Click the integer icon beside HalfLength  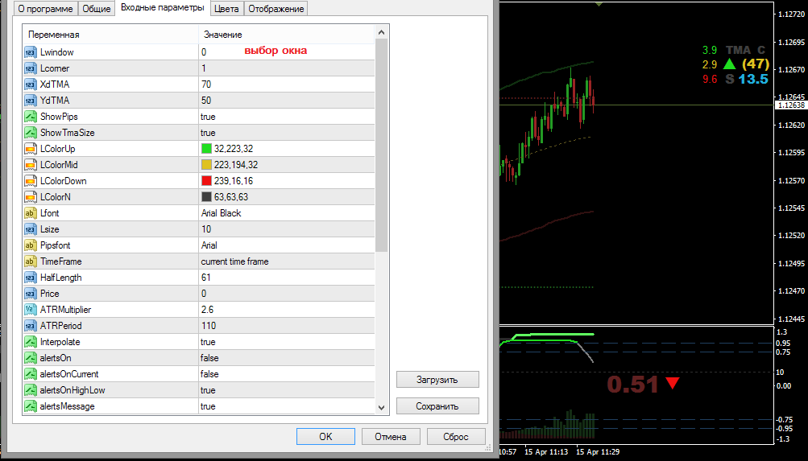[31, 278]
